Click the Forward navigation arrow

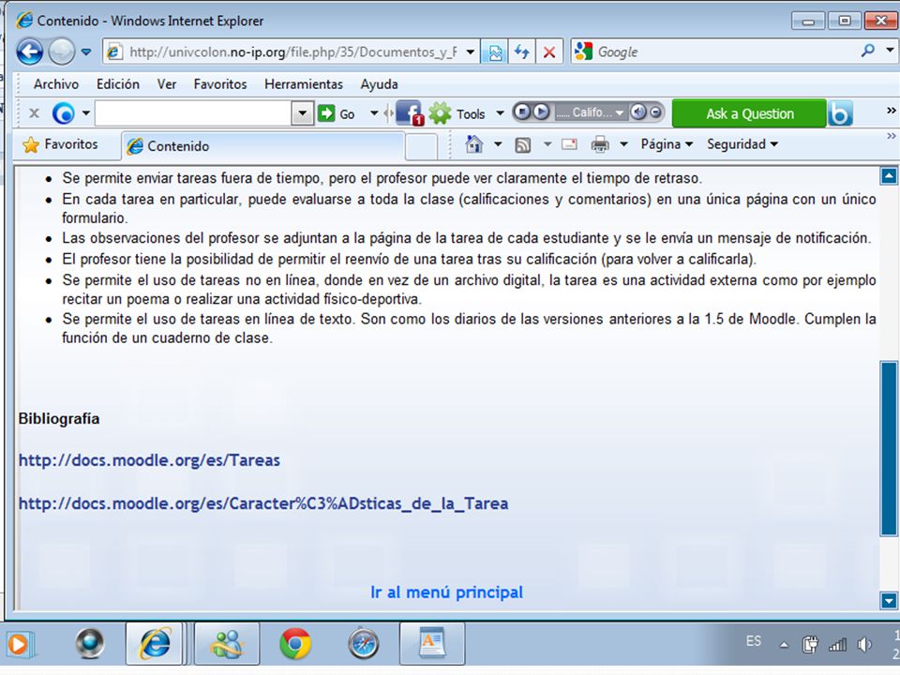pyautogui.click(x=62, y=52)
